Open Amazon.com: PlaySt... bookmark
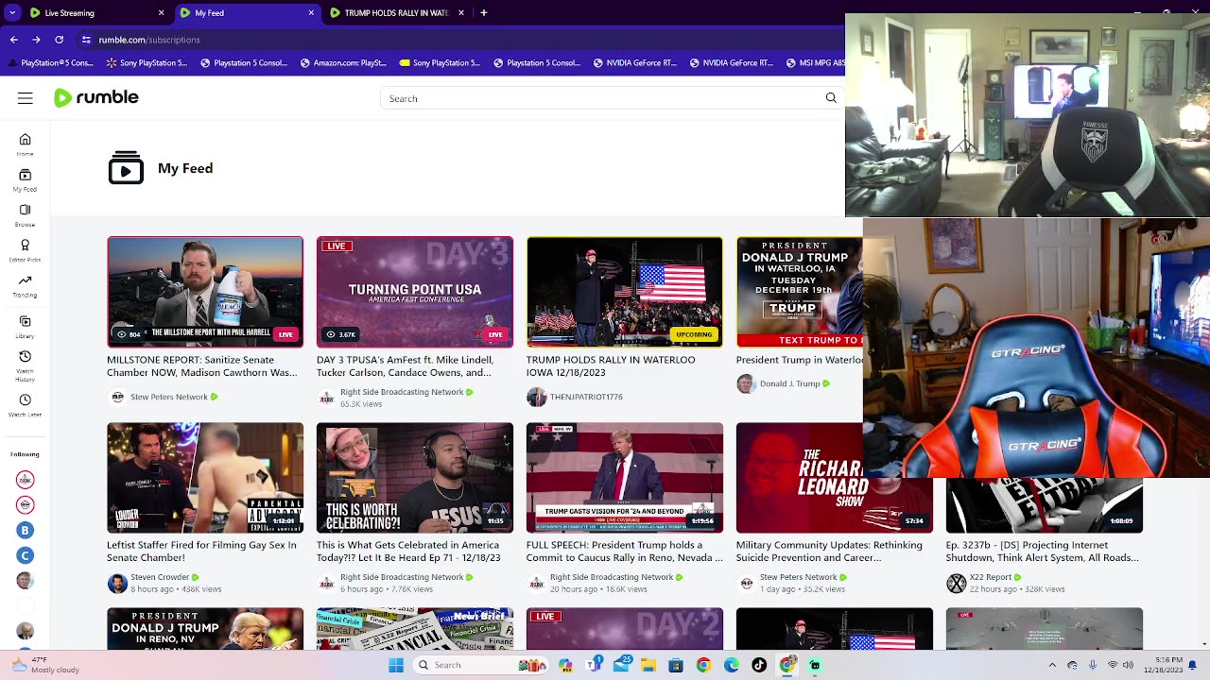Image resolution: width=1210 pixels, height=680 pixels. [343, 63]
